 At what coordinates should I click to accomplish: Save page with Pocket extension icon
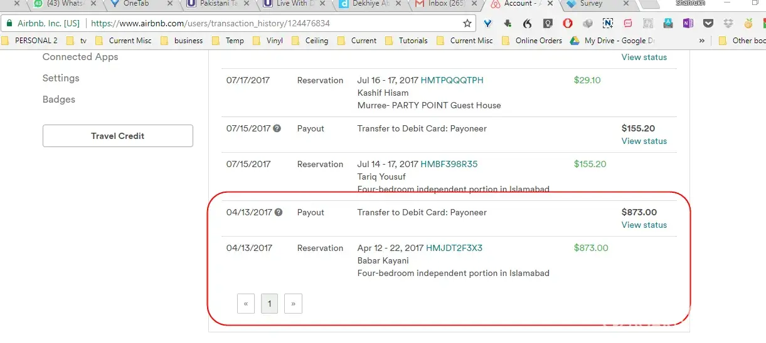tap(708, 24)
